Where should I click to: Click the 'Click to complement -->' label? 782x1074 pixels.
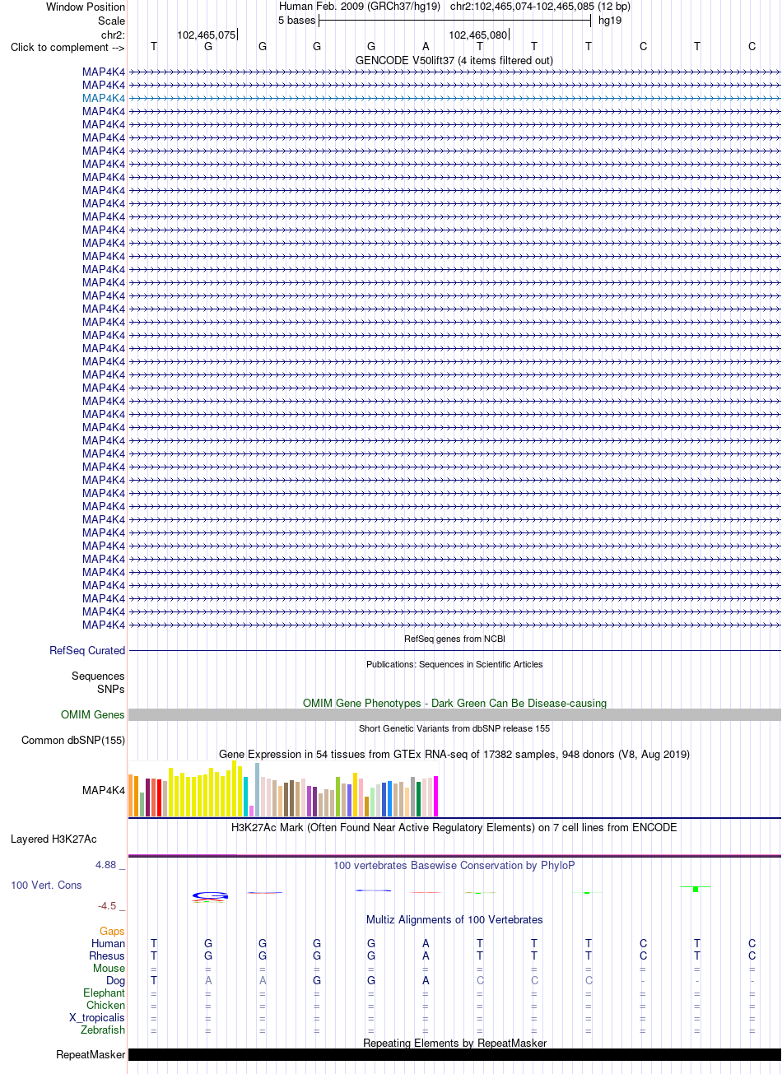[67, 47]
